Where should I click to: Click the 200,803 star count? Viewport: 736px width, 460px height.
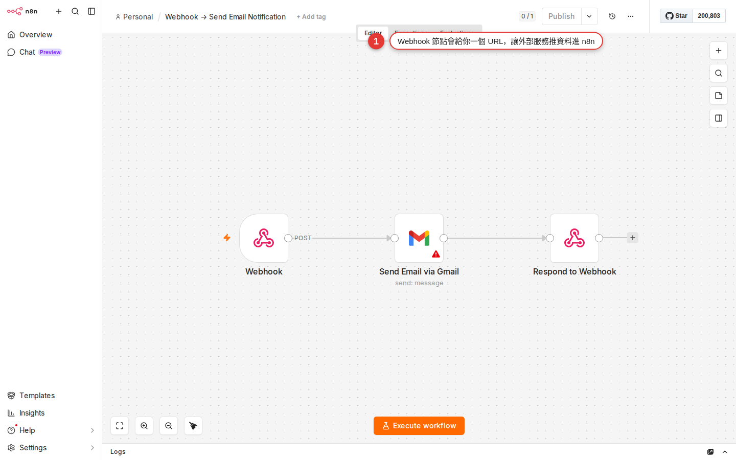709,16
